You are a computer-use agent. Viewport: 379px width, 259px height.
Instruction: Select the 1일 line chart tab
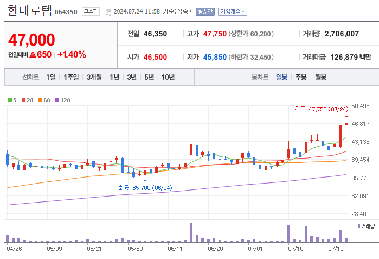[x=51, y=77]
